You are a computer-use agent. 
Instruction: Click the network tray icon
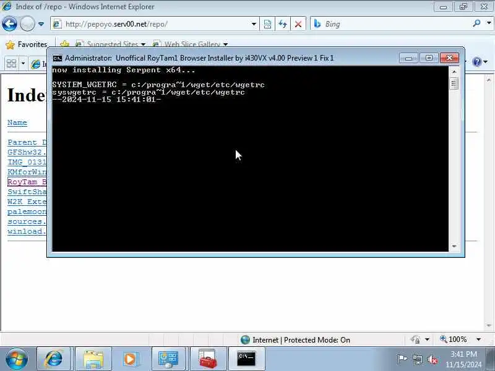[417, 359]
